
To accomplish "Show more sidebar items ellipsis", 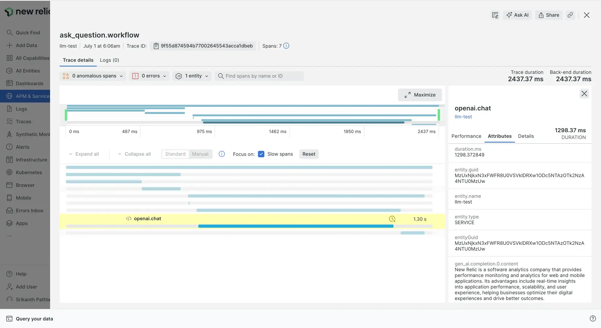I will point(9,236).
